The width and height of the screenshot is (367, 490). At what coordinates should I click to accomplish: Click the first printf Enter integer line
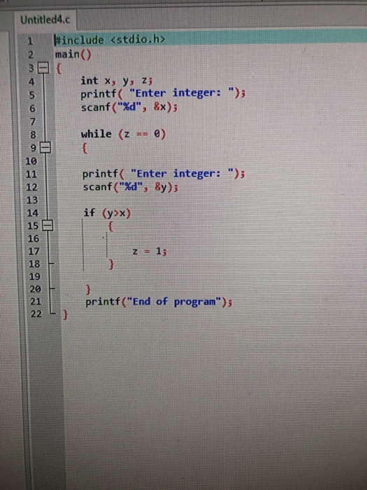click(x=163, y=93)
